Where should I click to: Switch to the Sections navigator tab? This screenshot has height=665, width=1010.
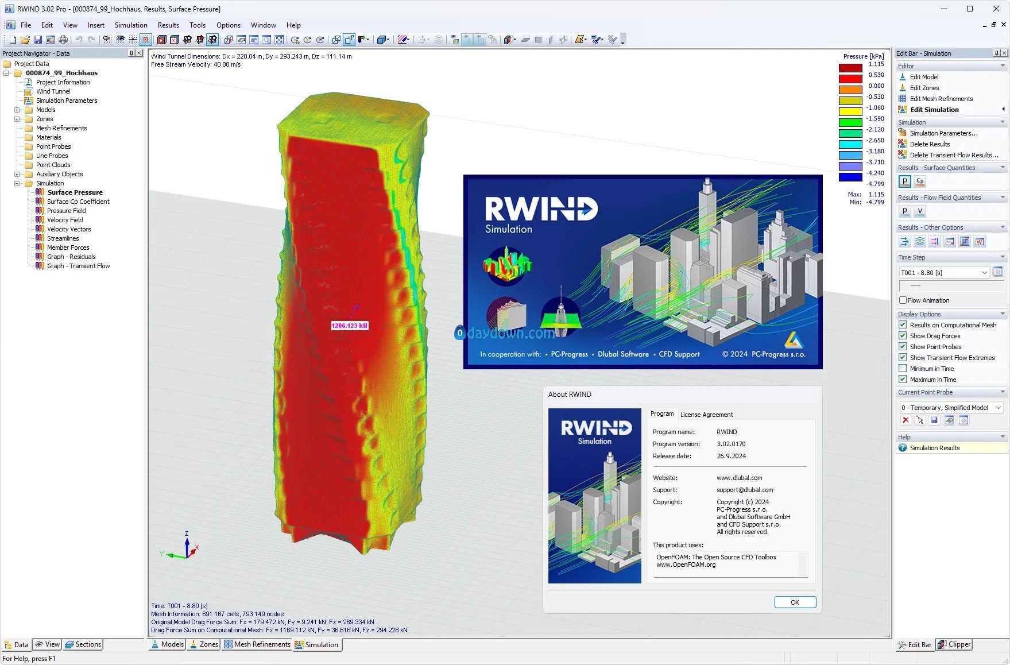(x=83, y=644)
